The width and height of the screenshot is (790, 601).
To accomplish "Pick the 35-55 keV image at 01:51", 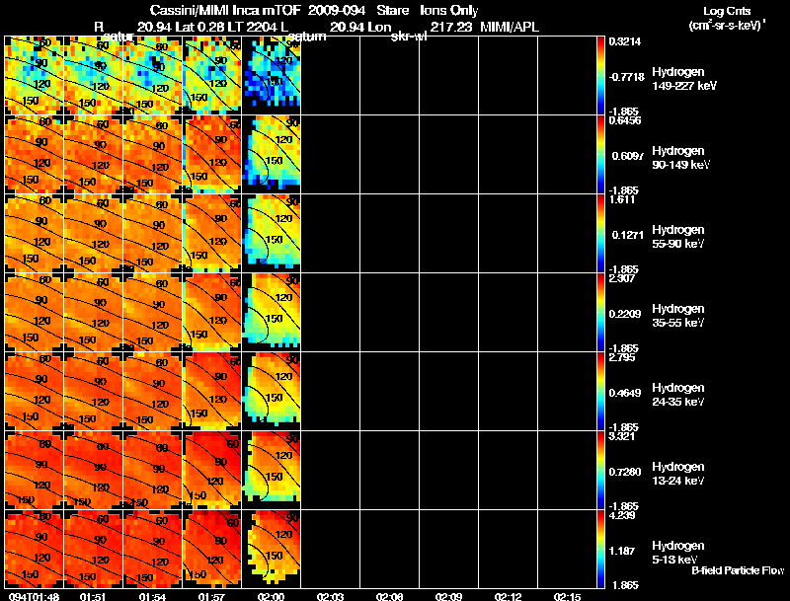I will click(93, 312).
